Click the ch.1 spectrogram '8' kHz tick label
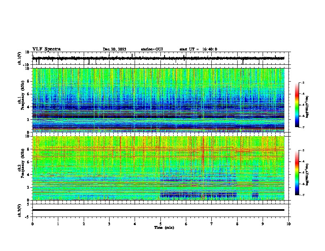 tap(28, 81)
